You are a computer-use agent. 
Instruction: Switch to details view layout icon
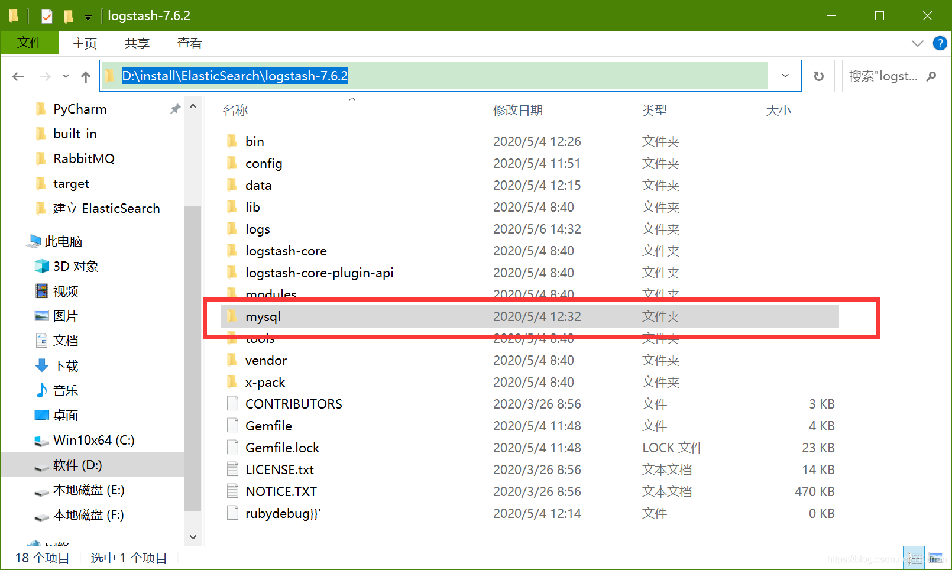pyautogui.click(x=914, y=558)
